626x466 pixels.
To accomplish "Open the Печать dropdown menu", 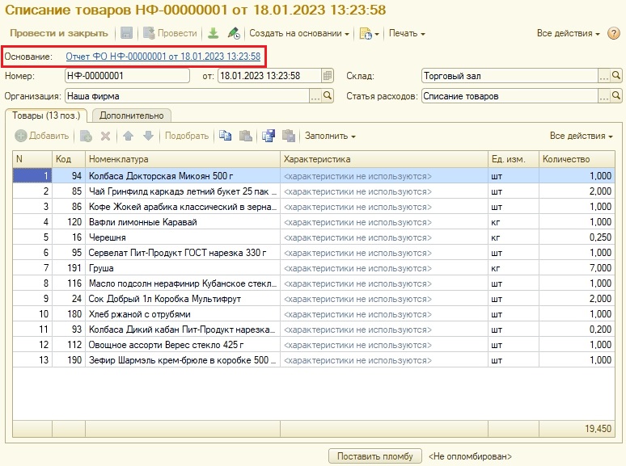I will pos(407,33).
